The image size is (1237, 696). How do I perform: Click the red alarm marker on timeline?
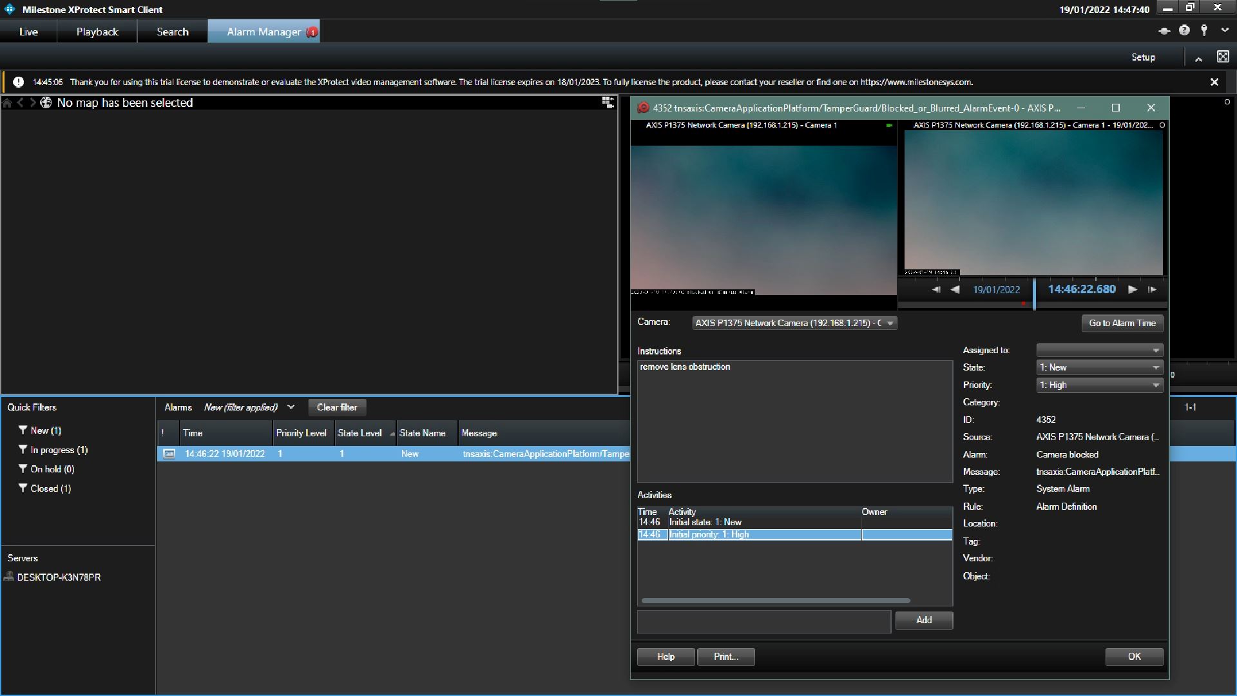[x=1023, y=304]
